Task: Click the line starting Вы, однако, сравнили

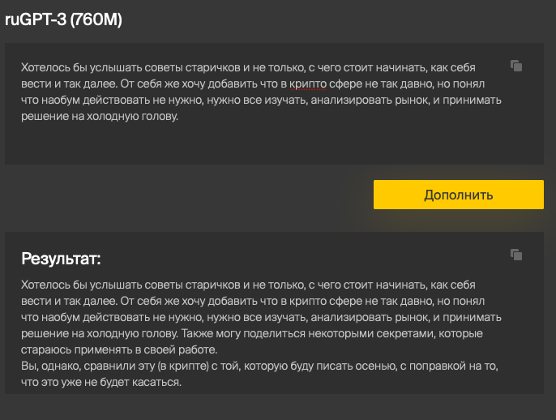Action: coord(81,366)
